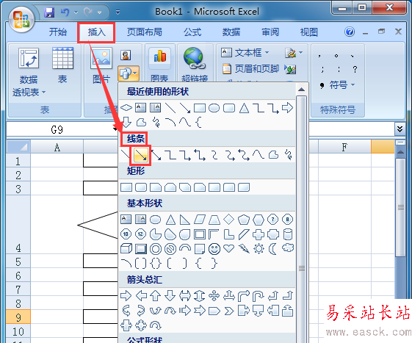
Task: Open the undo history dropdown arrow
Action: [76, 12]
